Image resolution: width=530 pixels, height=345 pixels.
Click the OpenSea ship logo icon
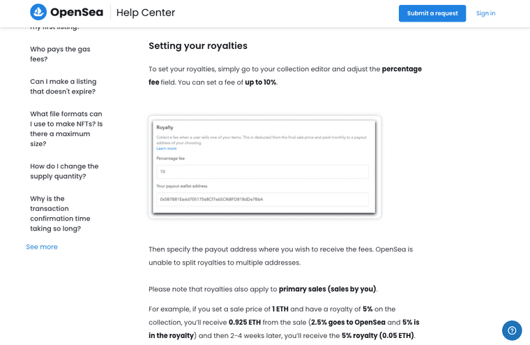(x=38, y=12)
